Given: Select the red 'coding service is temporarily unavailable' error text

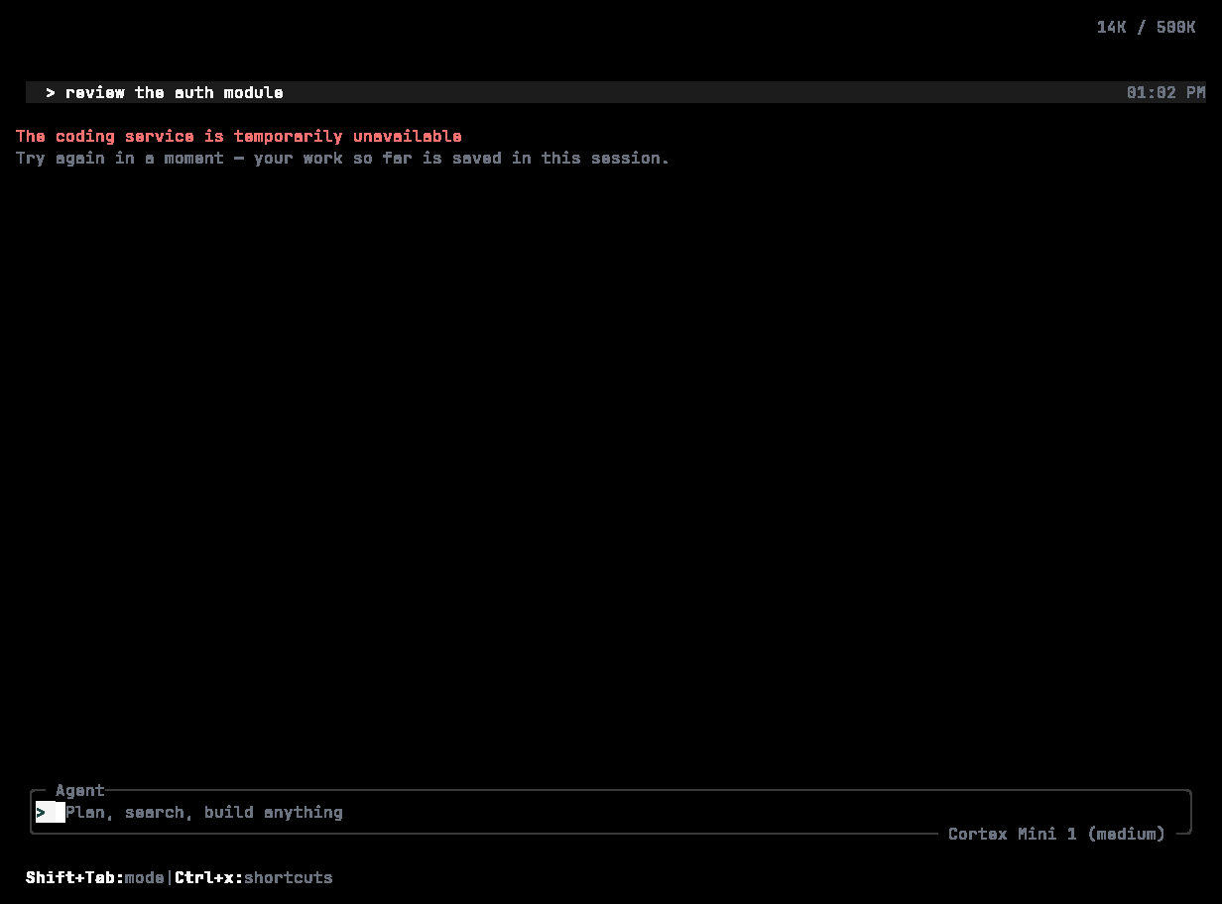Looking at the screenshot, I should point(239,136).
